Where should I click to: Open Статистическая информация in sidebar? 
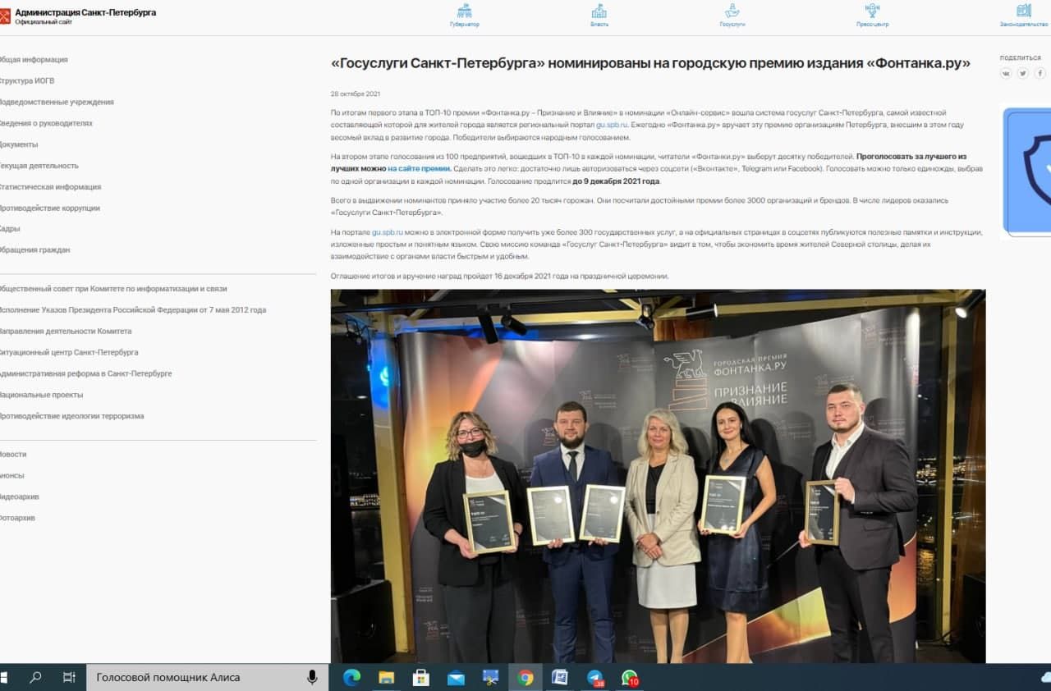point(50,187)
